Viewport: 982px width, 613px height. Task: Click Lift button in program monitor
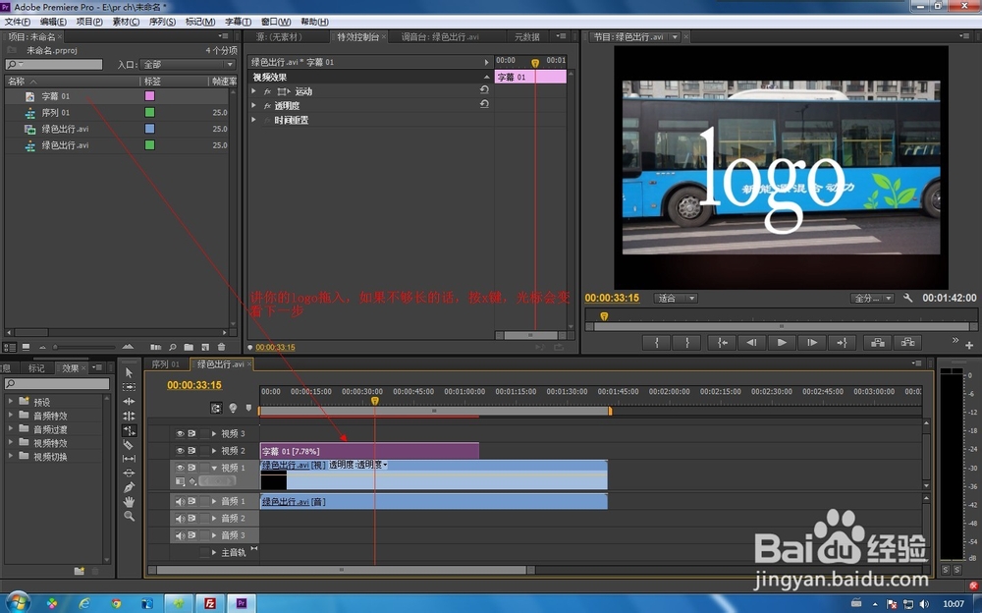pyautogui.click(x=877, y=342)
